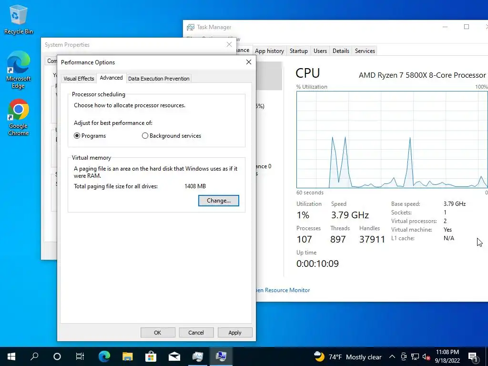The width and height of the screenshot is (488, 366).
Task: Click the L1 cache N/A value
Action: (x=449, y=238)
